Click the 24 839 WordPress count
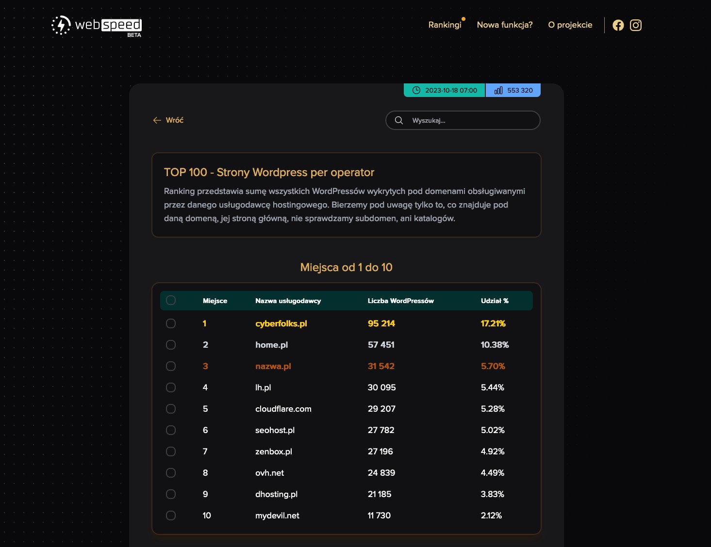 (381, 473)
